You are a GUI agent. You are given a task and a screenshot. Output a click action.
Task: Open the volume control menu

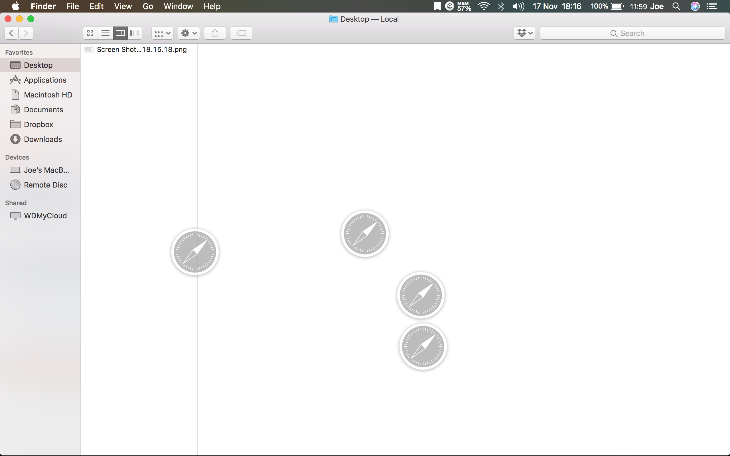pos(518,6)
